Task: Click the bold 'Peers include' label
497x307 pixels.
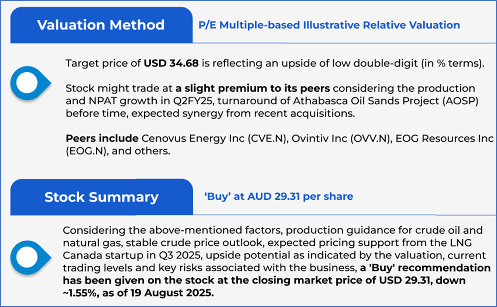Action: tap(102, 138)
